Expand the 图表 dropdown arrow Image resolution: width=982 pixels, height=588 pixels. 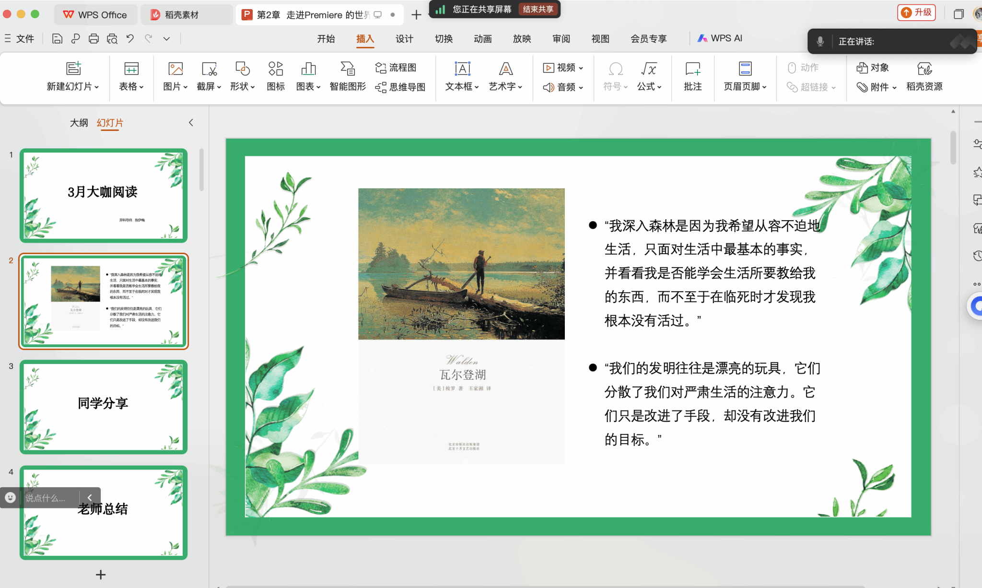coord(318,87)
